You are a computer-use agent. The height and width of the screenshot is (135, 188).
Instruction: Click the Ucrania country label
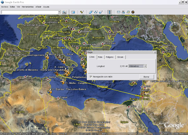115,21
